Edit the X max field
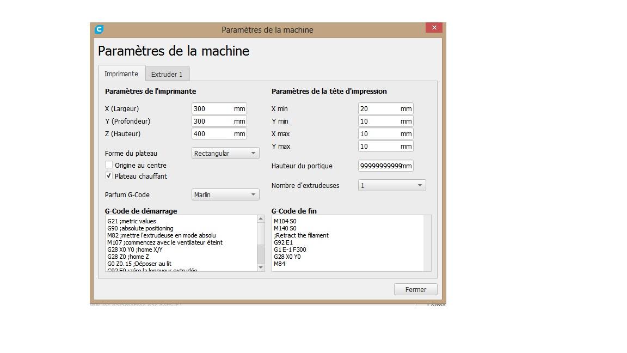The image size is (627, 353). tap(385, 133)
